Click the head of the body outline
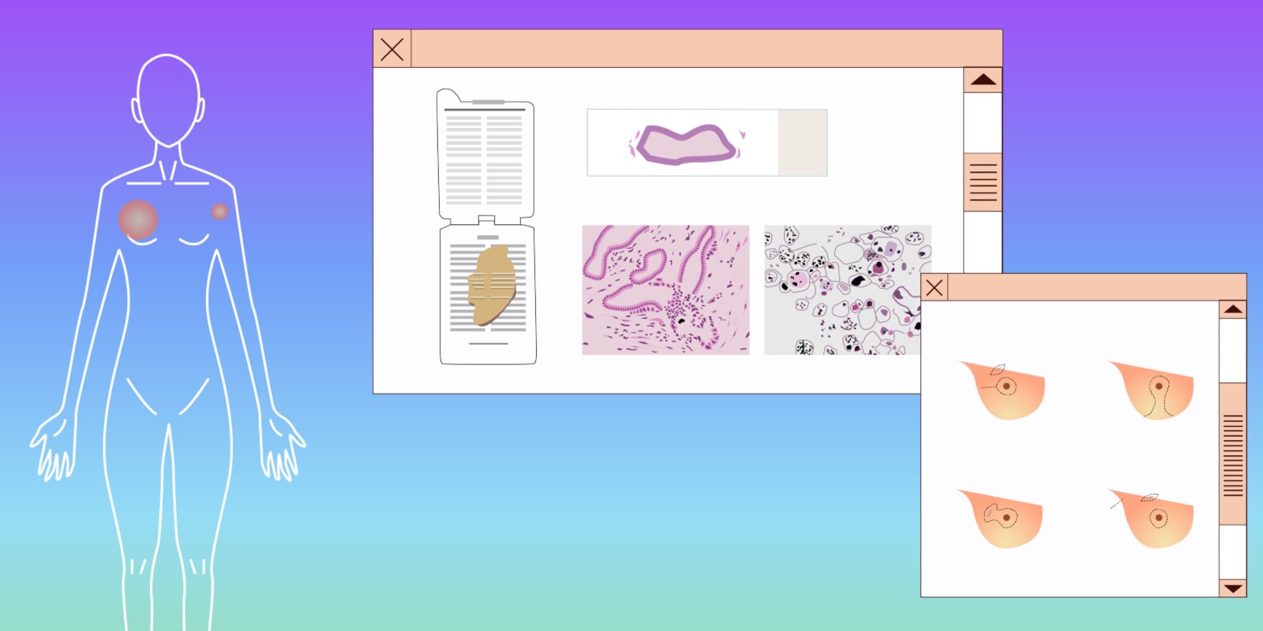The height and width of the screenshot is (631, 1263). (167, 100)
